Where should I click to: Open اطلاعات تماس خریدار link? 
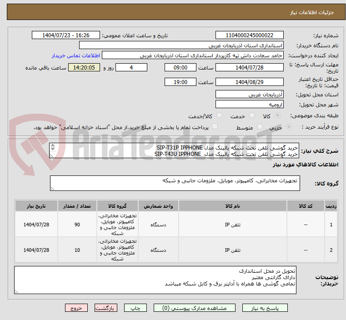(76, 55)
